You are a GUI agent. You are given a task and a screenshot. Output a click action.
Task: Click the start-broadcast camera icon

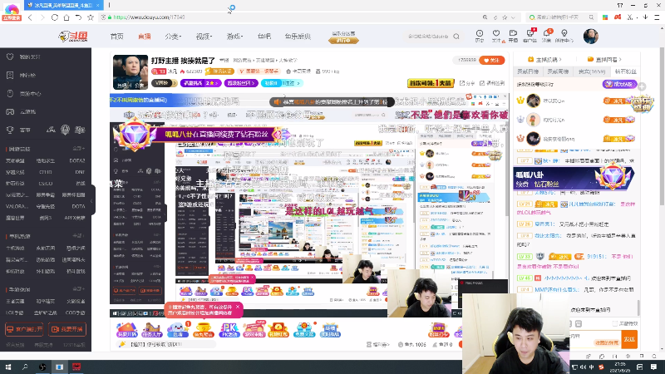pos(513,36)
